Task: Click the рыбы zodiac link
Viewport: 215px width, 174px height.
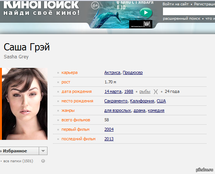Action: click(145, 91)
